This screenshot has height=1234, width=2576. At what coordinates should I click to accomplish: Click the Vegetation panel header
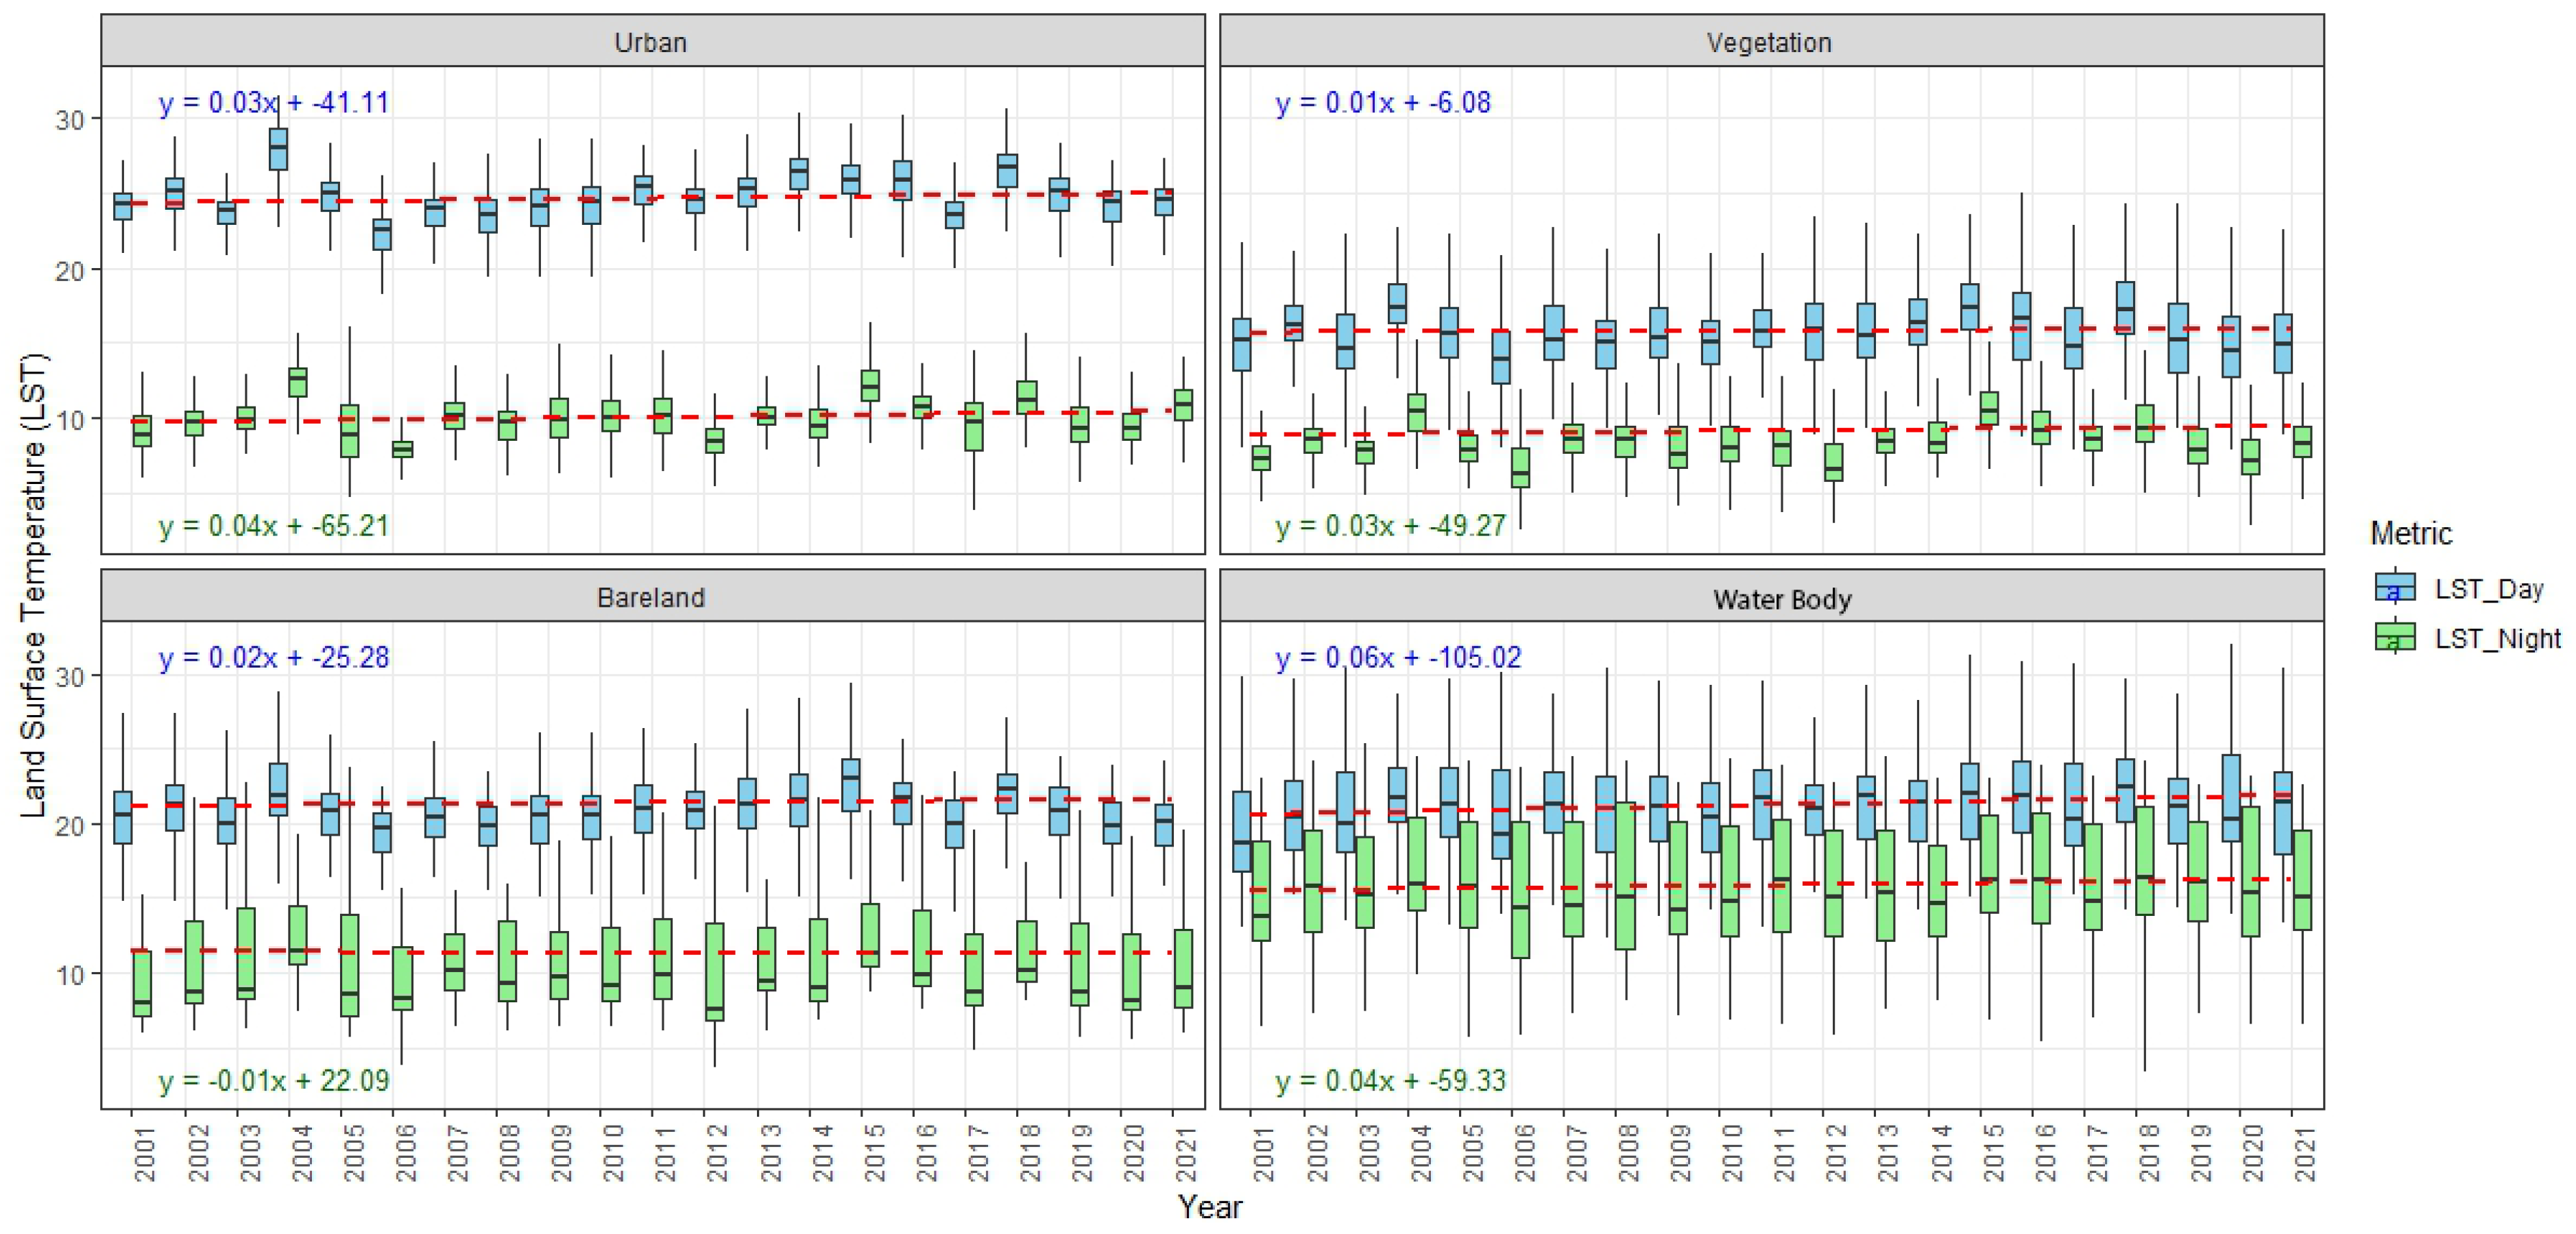point(1769,42)
